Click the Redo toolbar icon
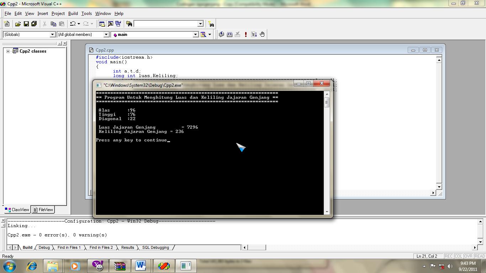The image size is (486, 273). (86, 24)
